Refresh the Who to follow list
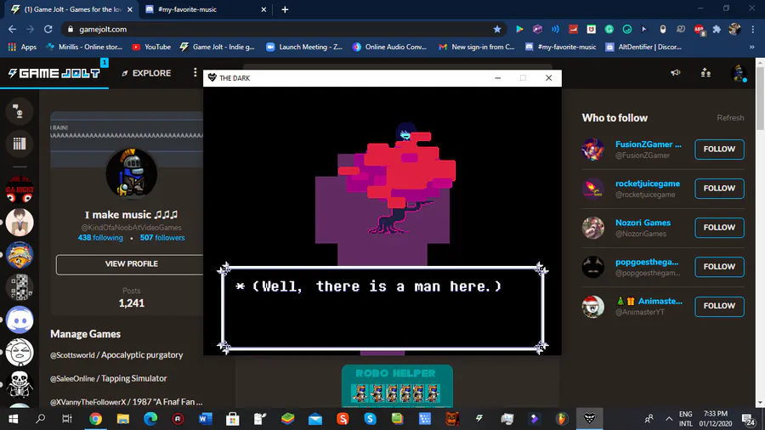Screen dimensions: 765x430 click(x=730, y=118)
